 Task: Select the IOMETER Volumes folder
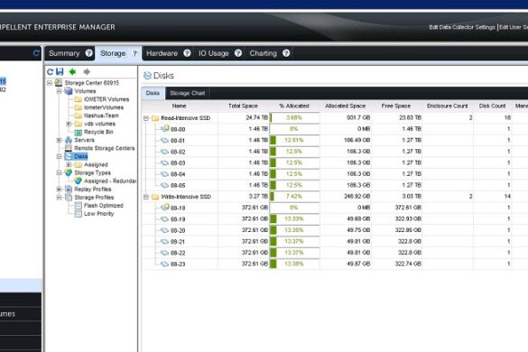pos(107,99)
